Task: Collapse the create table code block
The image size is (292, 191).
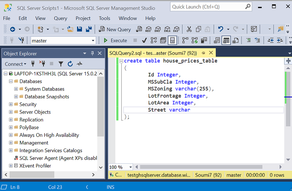Action: pos(121,61)
